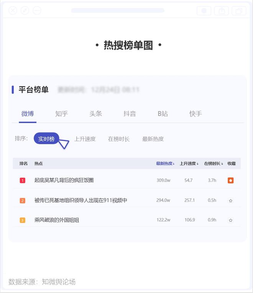Screen dimensions: 253x293
Task: Click the 0.9h duration value
Action: click(212, 220)
